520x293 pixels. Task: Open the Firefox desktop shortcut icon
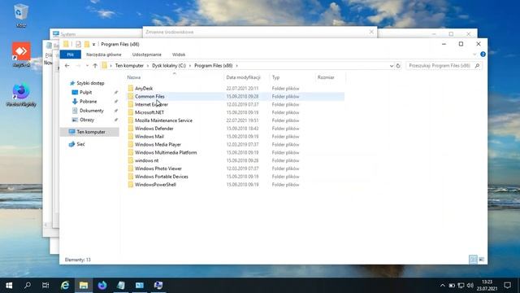pyautogui.click(x=21, y=95)
